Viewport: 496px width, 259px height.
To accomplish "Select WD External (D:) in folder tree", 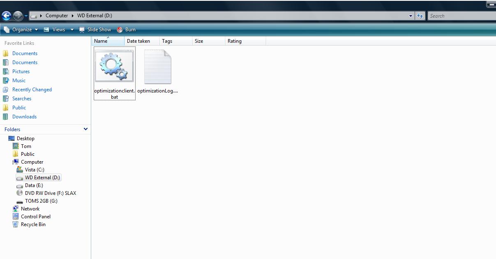I will coord(42,178).
